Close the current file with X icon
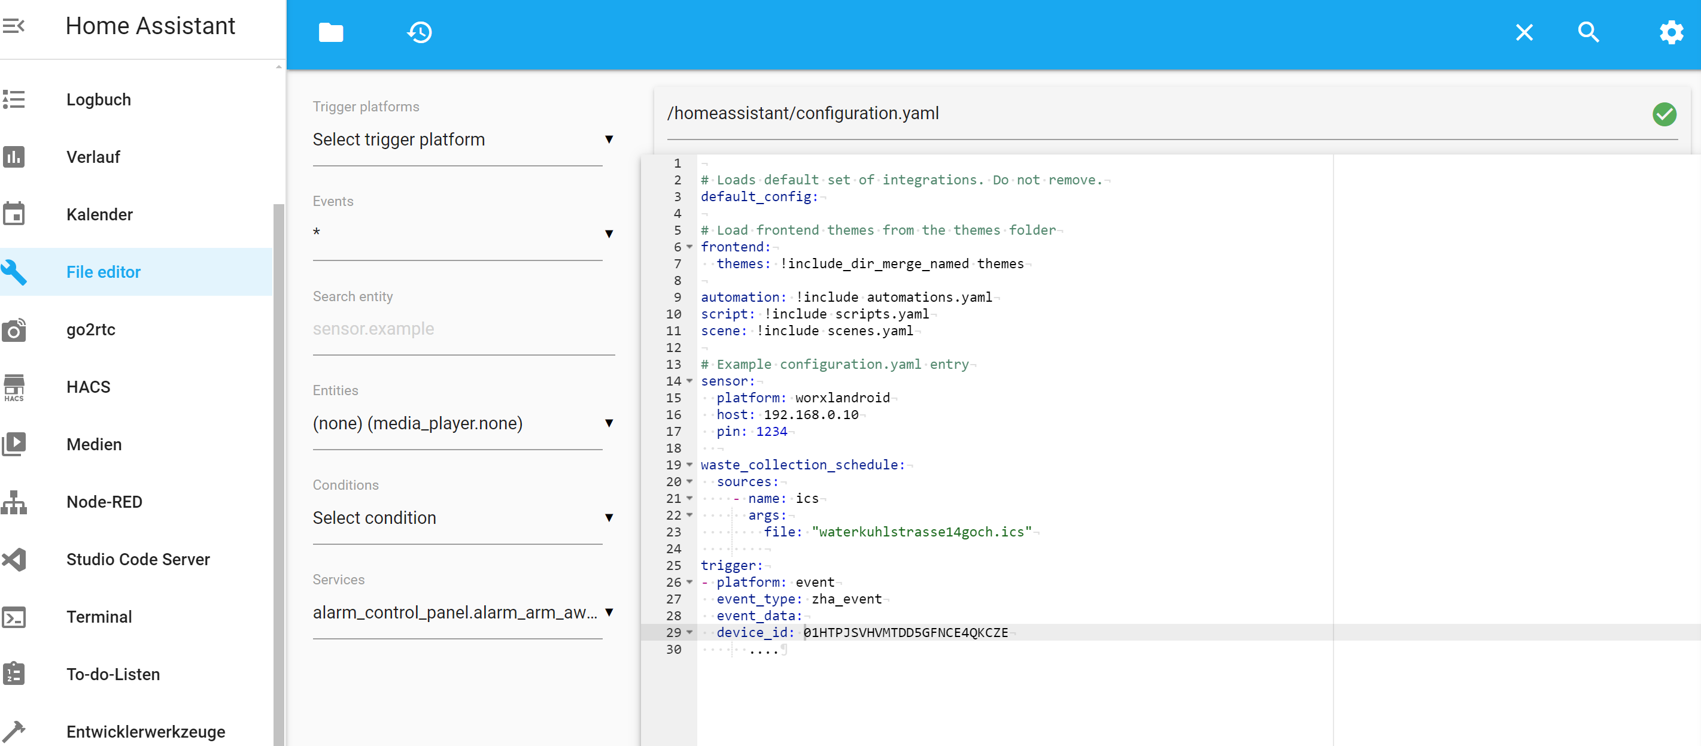The height and width of the screenshot is (746, 1701). click(x=1524, y=32)
